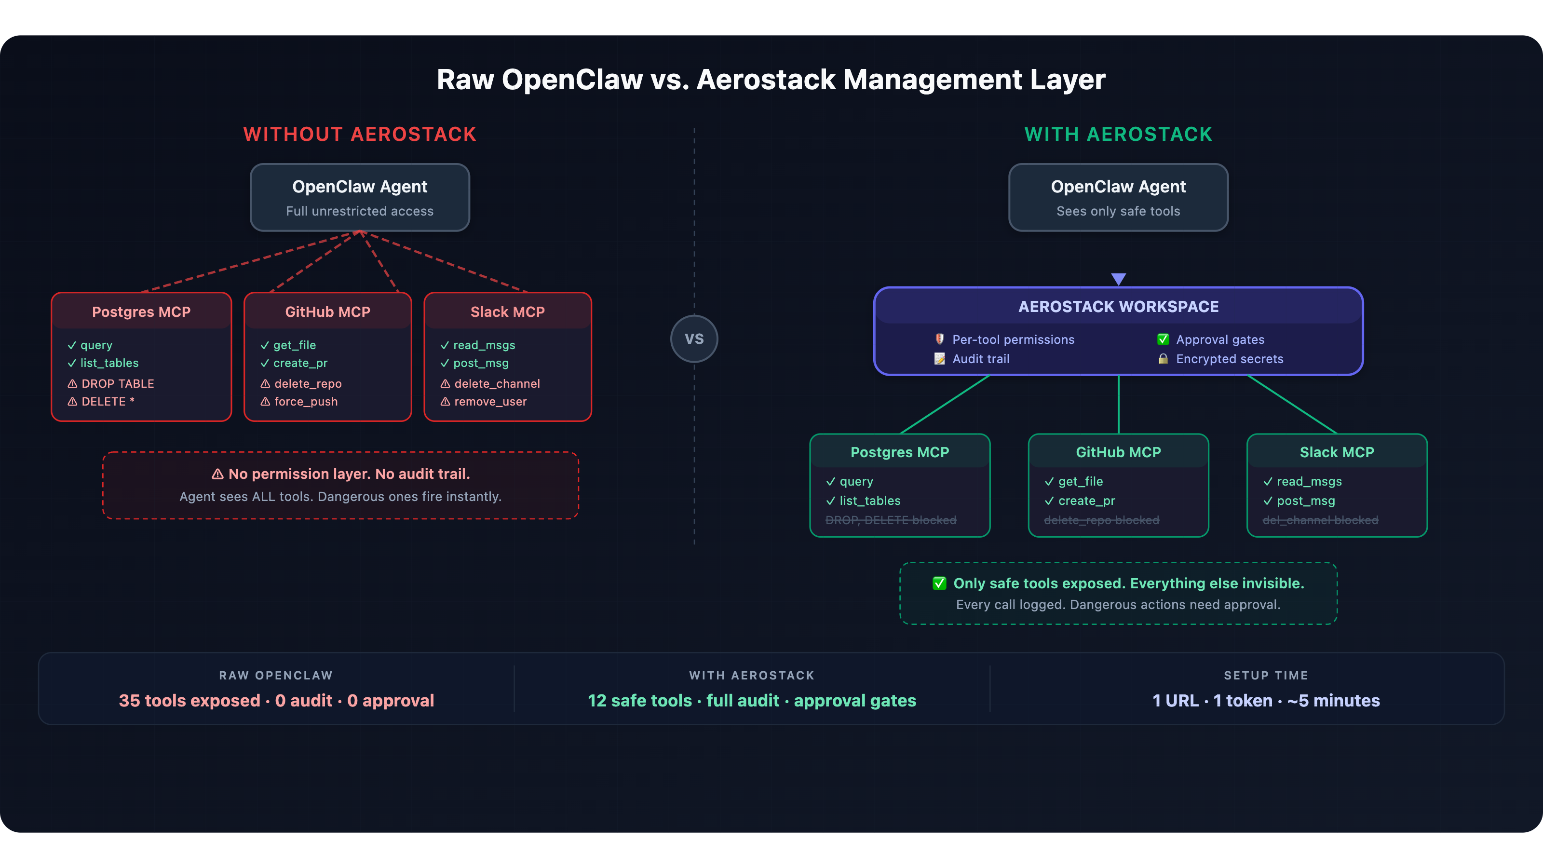Image resolution: width=1543 pixels, height=868 pixels.
Task: Click the purple down arrow above Aerostack Workspace
Action: [x=1118, y=279]
